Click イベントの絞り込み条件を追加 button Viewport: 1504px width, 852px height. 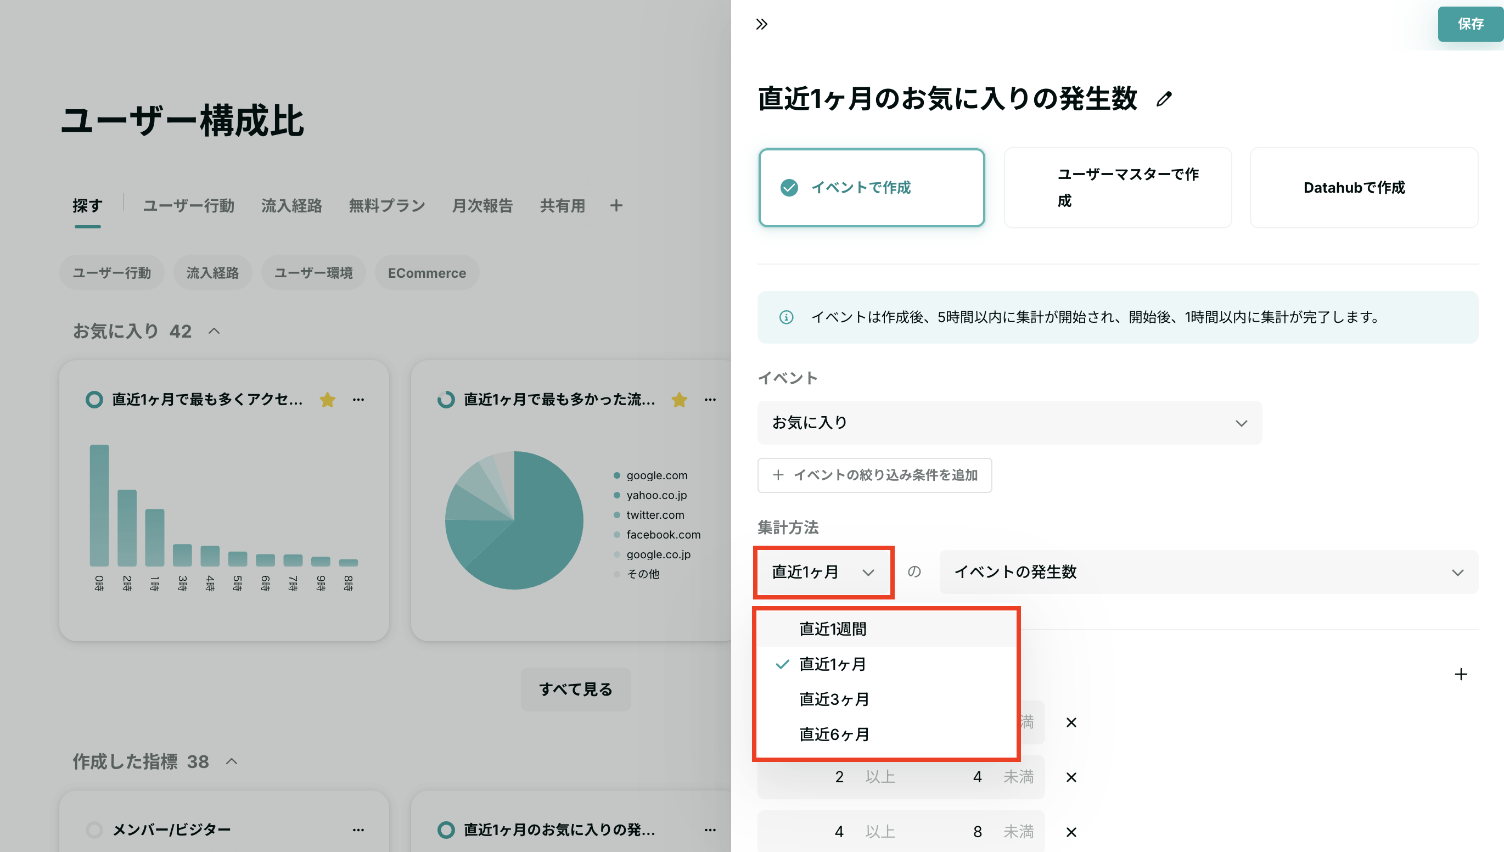(874, 475)
